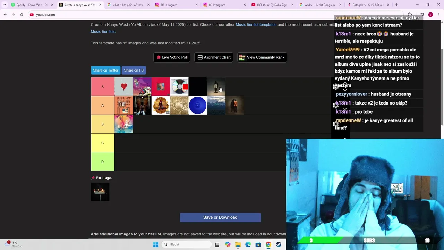Click the green D tier label
Viewport: 444px width, 250px height.
(x=102, y=161)
